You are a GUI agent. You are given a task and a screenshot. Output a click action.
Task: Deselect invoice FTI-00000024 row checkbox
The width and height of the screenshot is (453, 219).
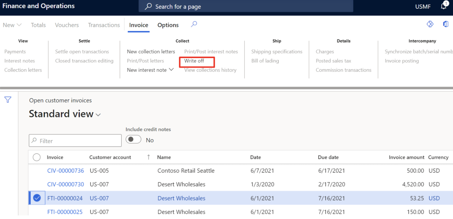click(37, 198)
